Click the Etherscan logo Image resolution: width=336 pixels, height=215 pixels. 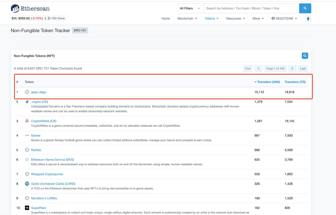(30, 9)
